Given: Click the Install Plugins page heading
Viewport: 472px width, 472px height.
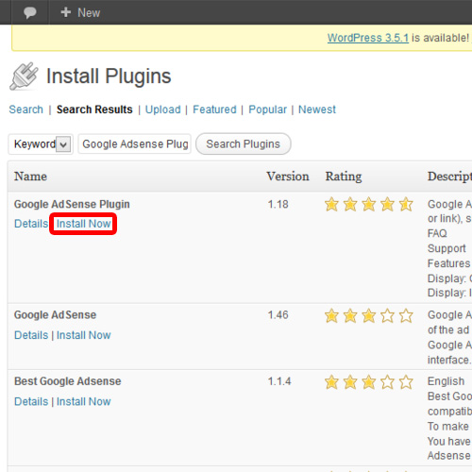Looking at the screenshot, I should pos(109,76).
